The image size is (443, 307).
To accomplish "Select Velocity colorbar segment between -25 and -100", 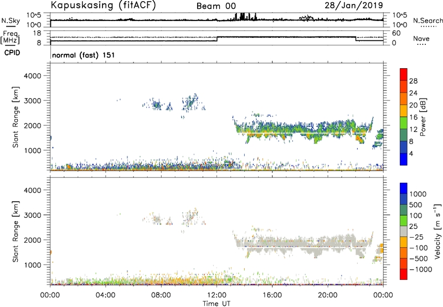I will pyautogui.click(x=404, y=242).
